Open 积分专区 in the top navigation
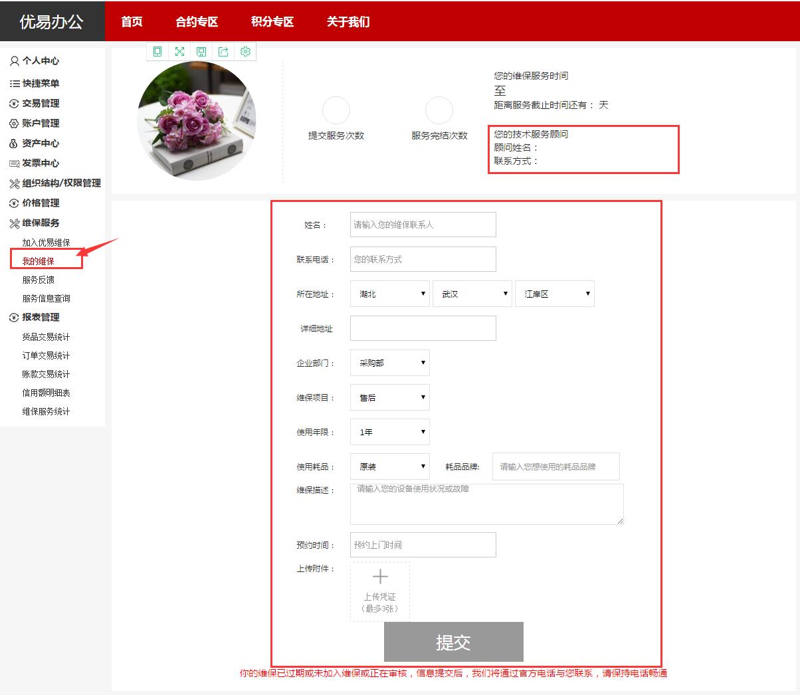Viewport: 800px width, 695px height. (272, 22)
